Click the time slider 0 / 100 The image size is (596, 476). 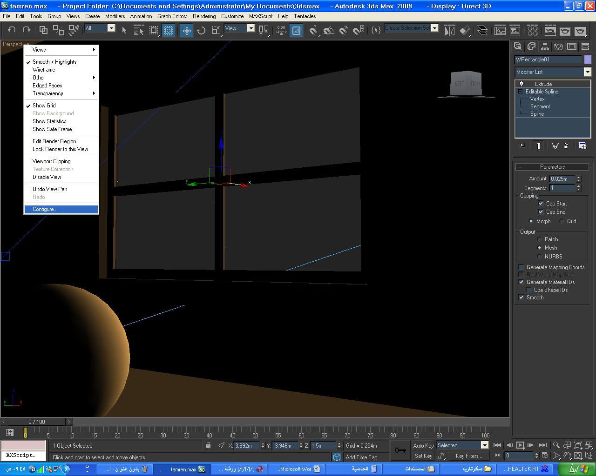click(x=37, y=422)
